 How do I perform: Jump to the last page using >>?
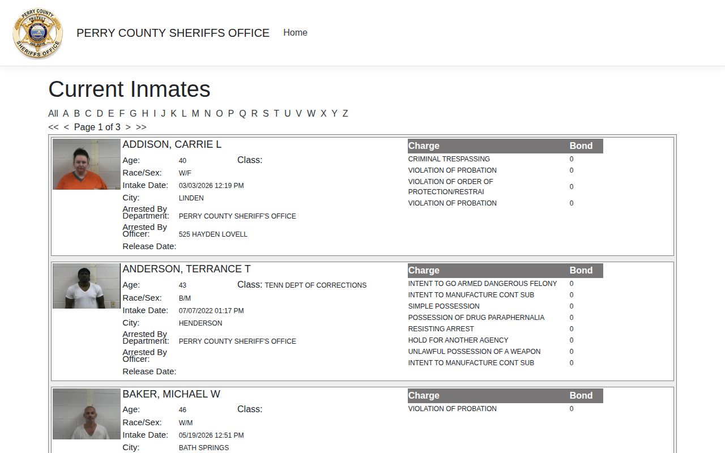(x=141, y=127)
